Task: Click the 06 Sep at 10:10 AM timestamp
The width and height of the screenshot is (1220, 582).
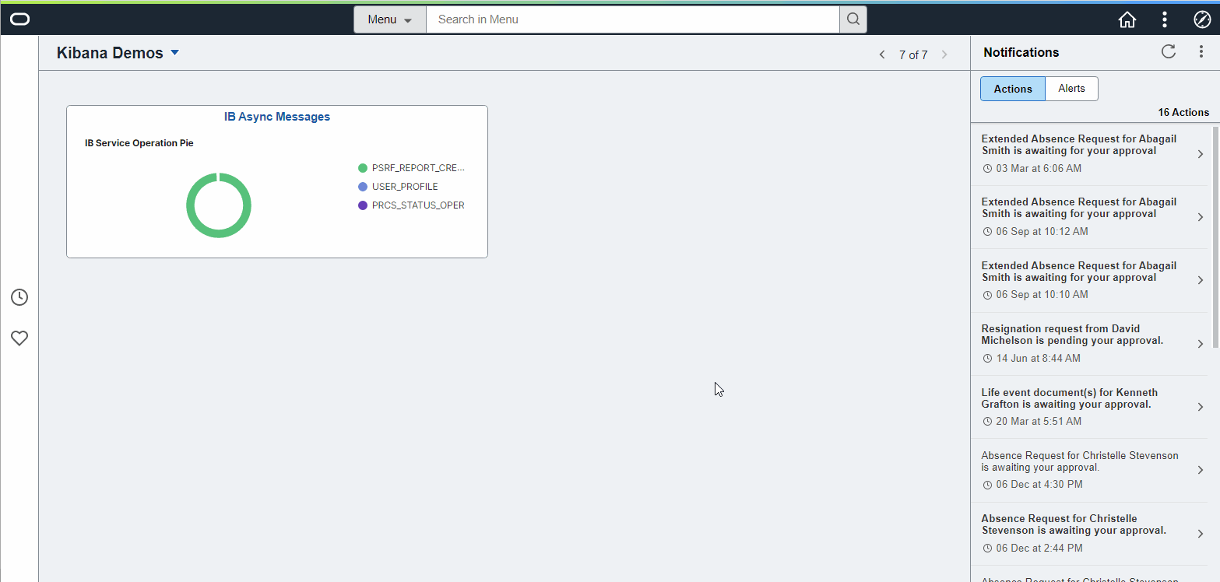Action: pyautogui.click(x=1042, y=295)
